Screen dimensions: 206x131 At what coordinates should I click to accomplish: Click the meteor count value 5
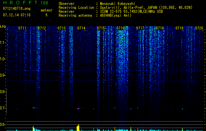[47, 15]
